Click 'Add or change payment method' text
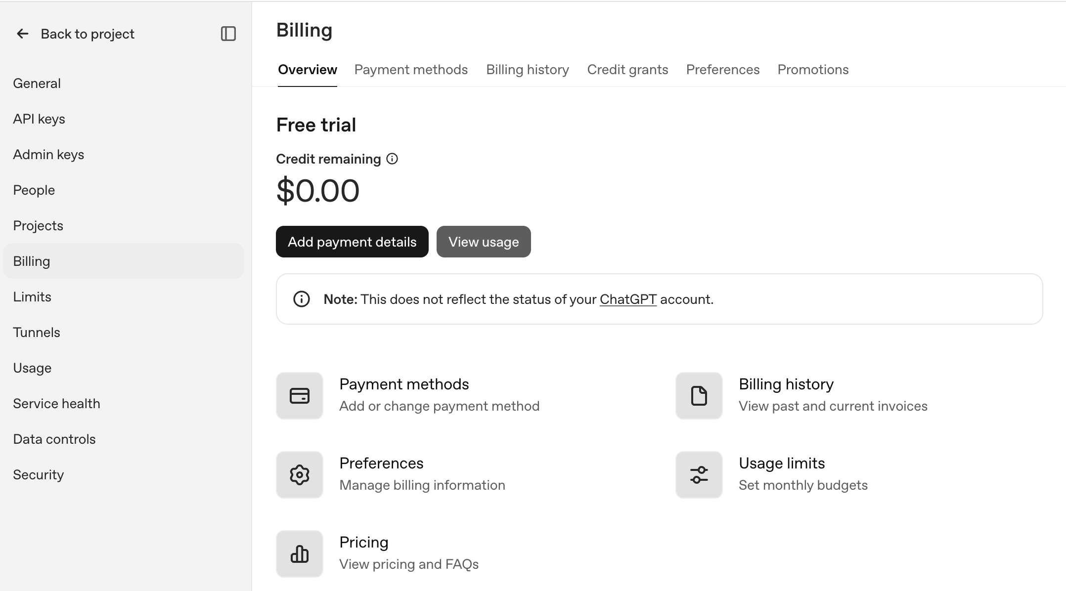 coord(440,406)
